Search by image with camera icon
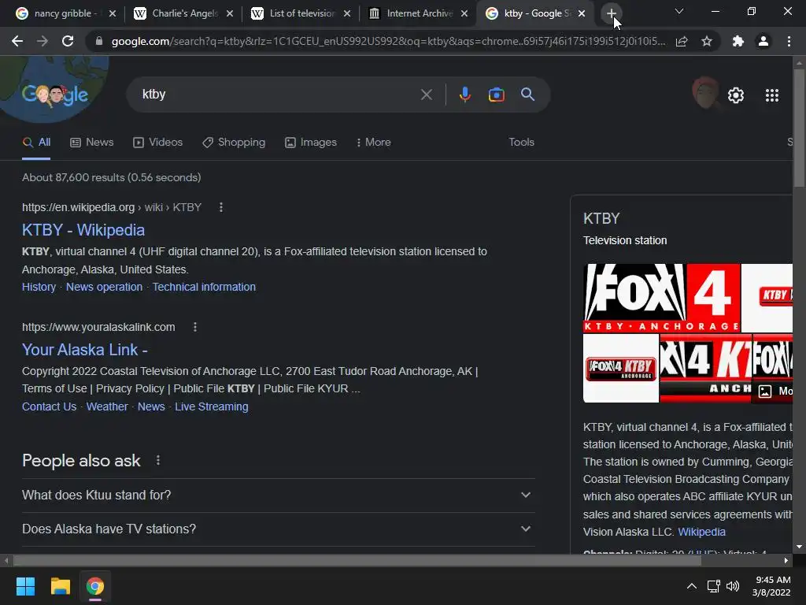 (496, 95)
